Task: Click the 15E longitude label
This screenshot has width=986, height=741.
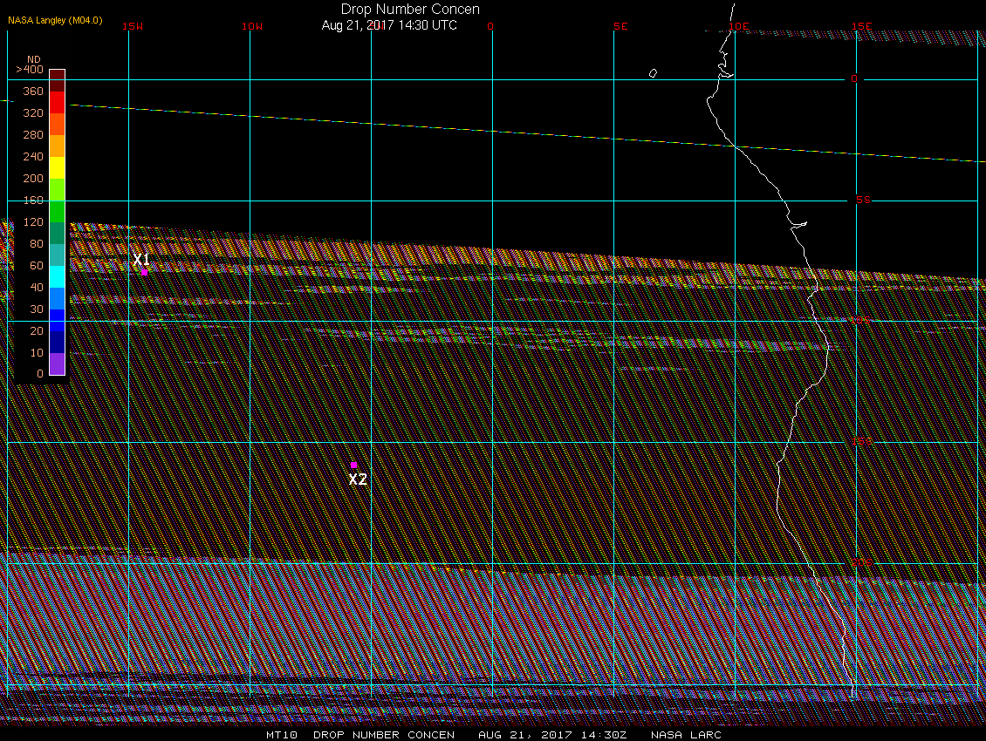Action: click(862, 26)
